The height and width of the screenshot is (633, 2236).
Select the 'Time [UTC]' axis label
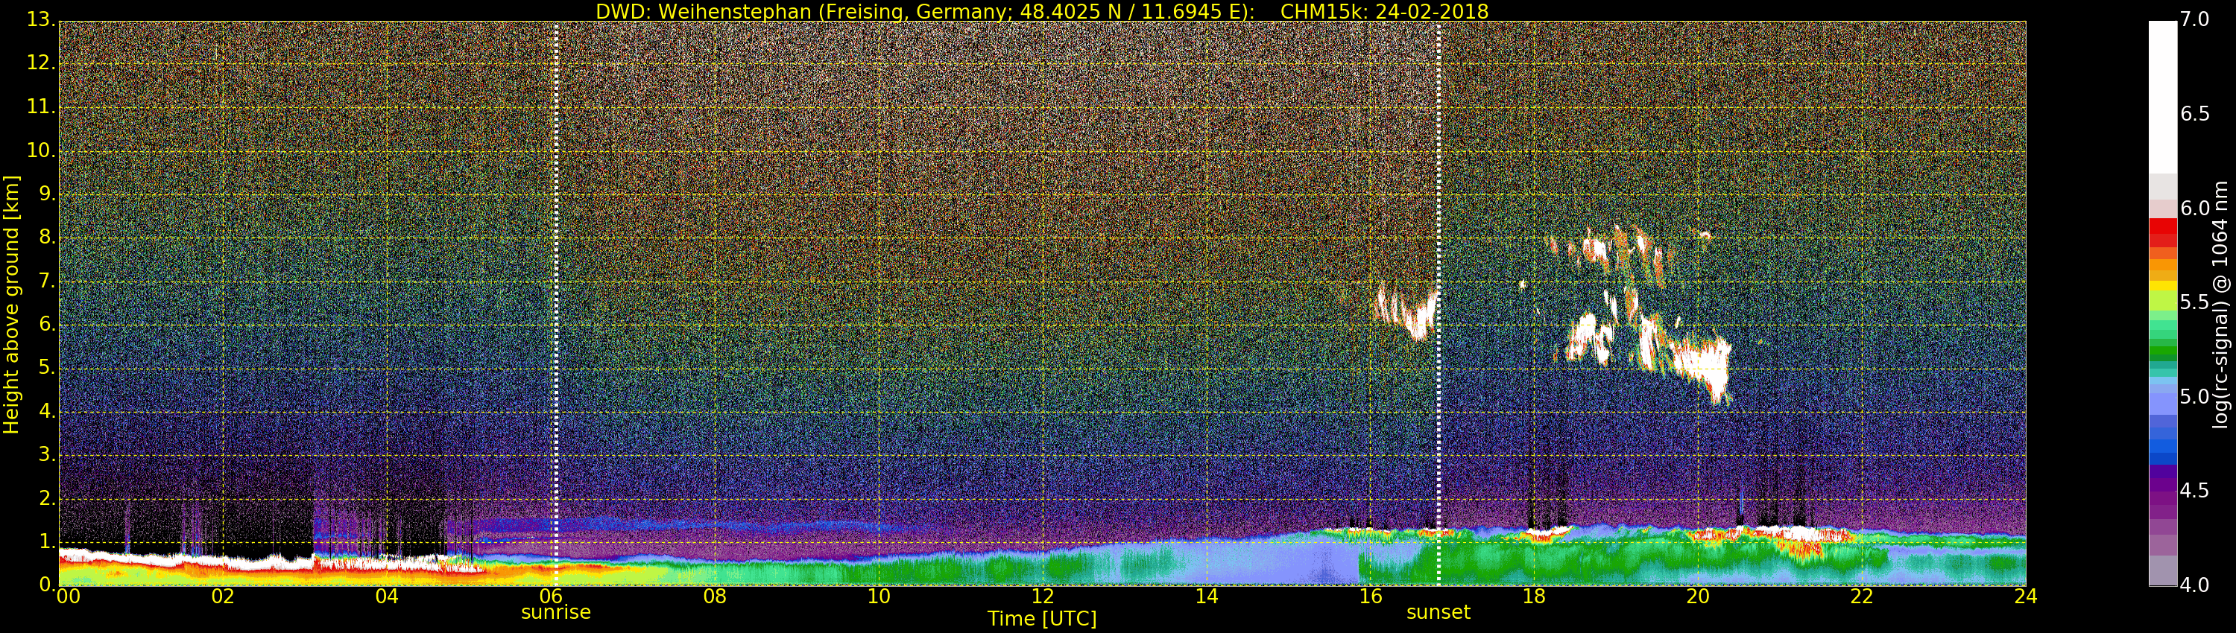point(1042,619)
